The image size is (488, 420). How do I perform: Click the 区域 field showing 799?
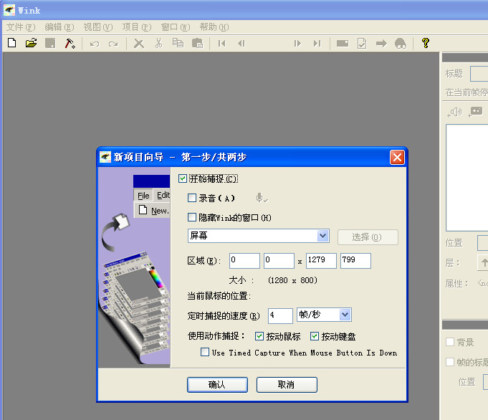(x=355, y=261)
